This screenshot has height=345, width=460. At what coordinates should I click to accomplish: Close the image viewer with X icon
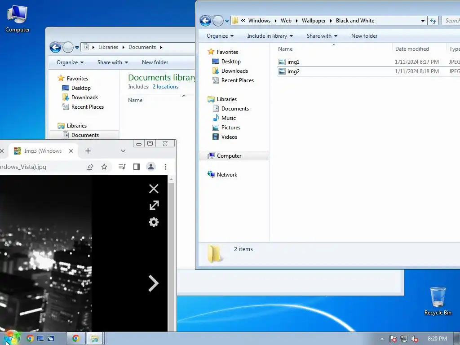pos(154,189)
